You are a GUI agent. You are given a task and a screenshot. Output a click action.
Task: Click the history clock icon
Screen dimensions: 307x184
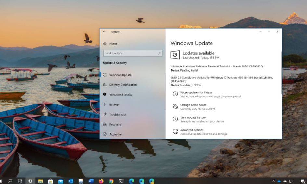click(x=175, y=119)
